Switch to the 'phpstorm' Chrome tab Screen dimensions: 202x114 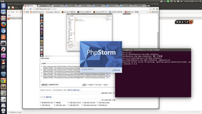pos(112,6)
